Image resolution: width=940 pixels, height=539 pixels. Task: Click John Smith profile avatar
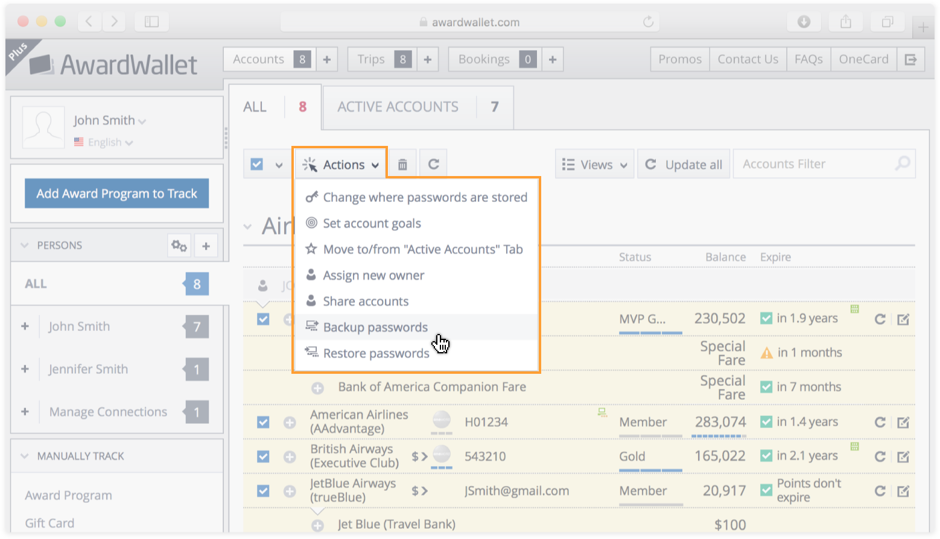click(x=43, y=127)
